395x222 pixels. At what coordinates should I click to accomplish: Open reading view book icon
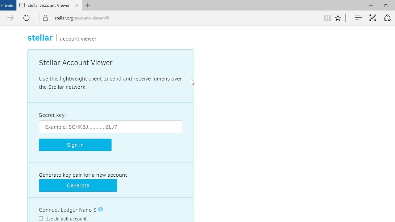click(327, 18)
